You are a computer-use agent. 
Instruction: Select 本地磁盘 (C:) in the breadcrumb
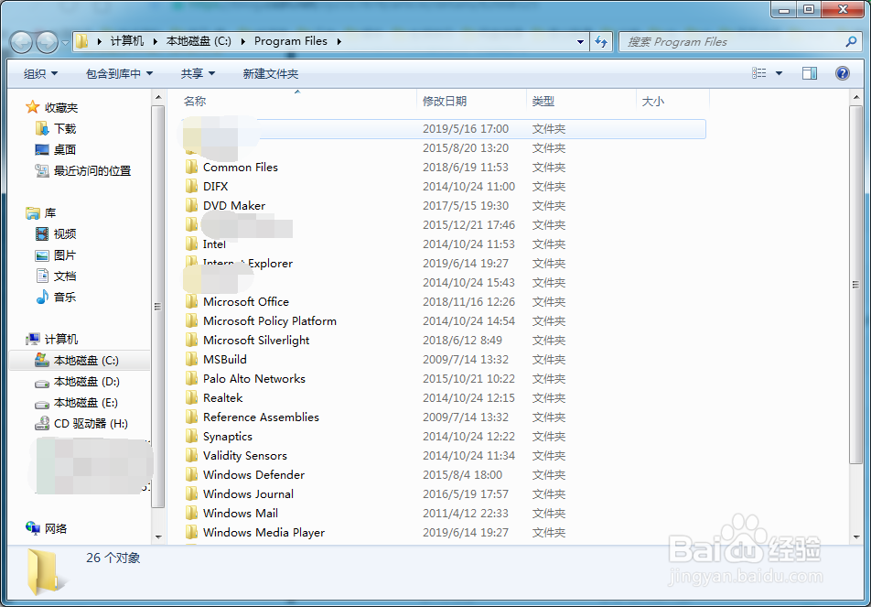pyautogui.click(x=199, y=41)
